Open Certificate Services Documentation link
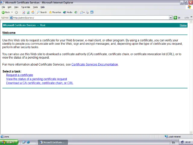Viewport: 193px width, 145px height. [x=94, y=64]
